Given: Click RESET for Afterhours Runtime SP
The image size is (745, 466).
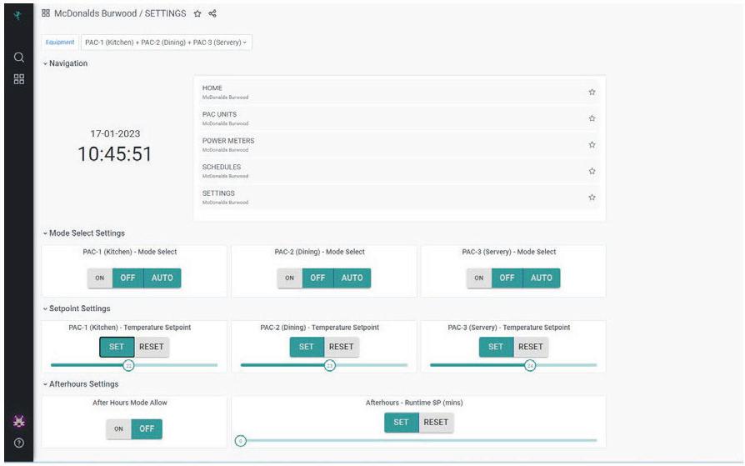Looking at the screenshot, I should click(x=436, y=423).
